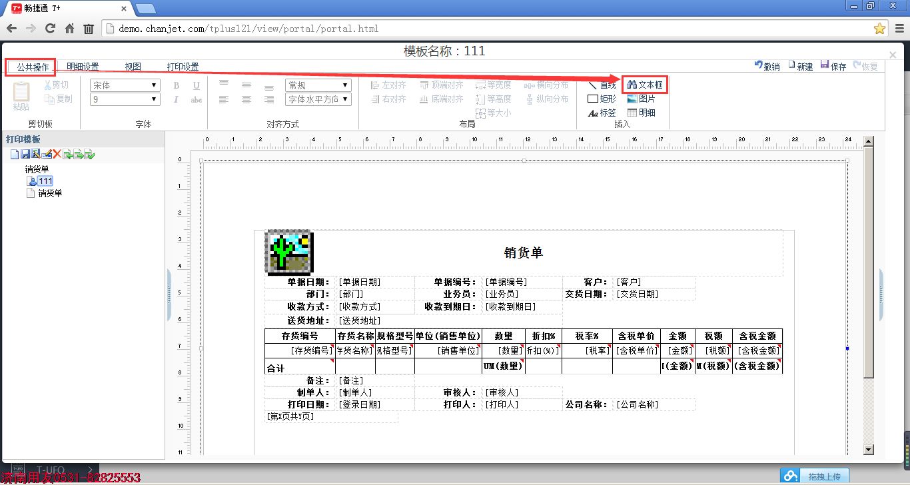This screenshot has height=485, width=910.
Task: Select 销货单 document leaf in tree
Action: 50,193
